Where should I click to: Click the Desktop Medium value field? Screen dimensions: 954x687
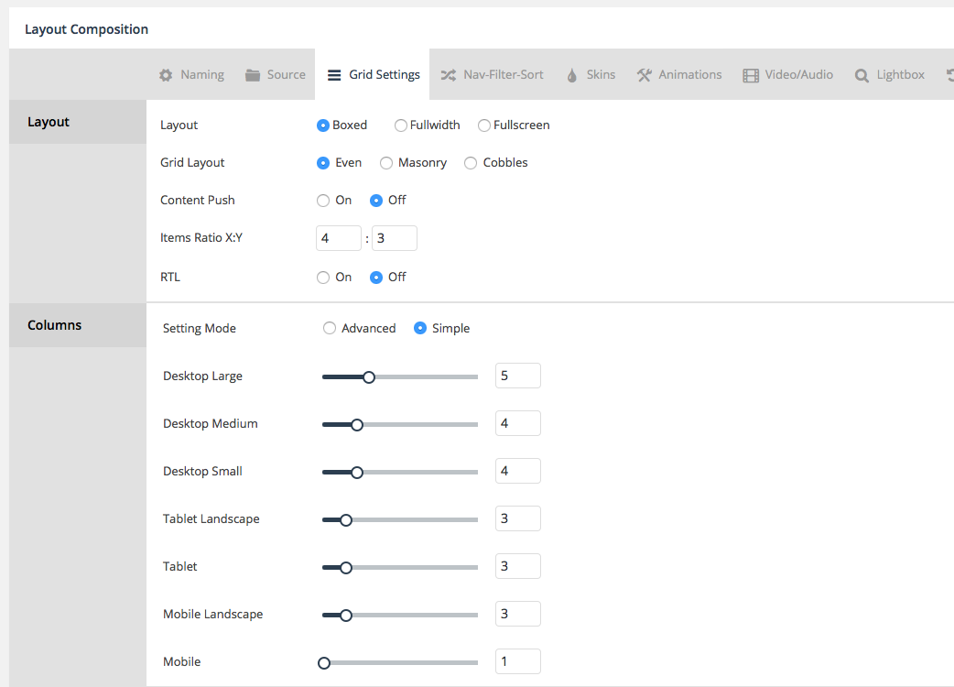pos(518,423)
